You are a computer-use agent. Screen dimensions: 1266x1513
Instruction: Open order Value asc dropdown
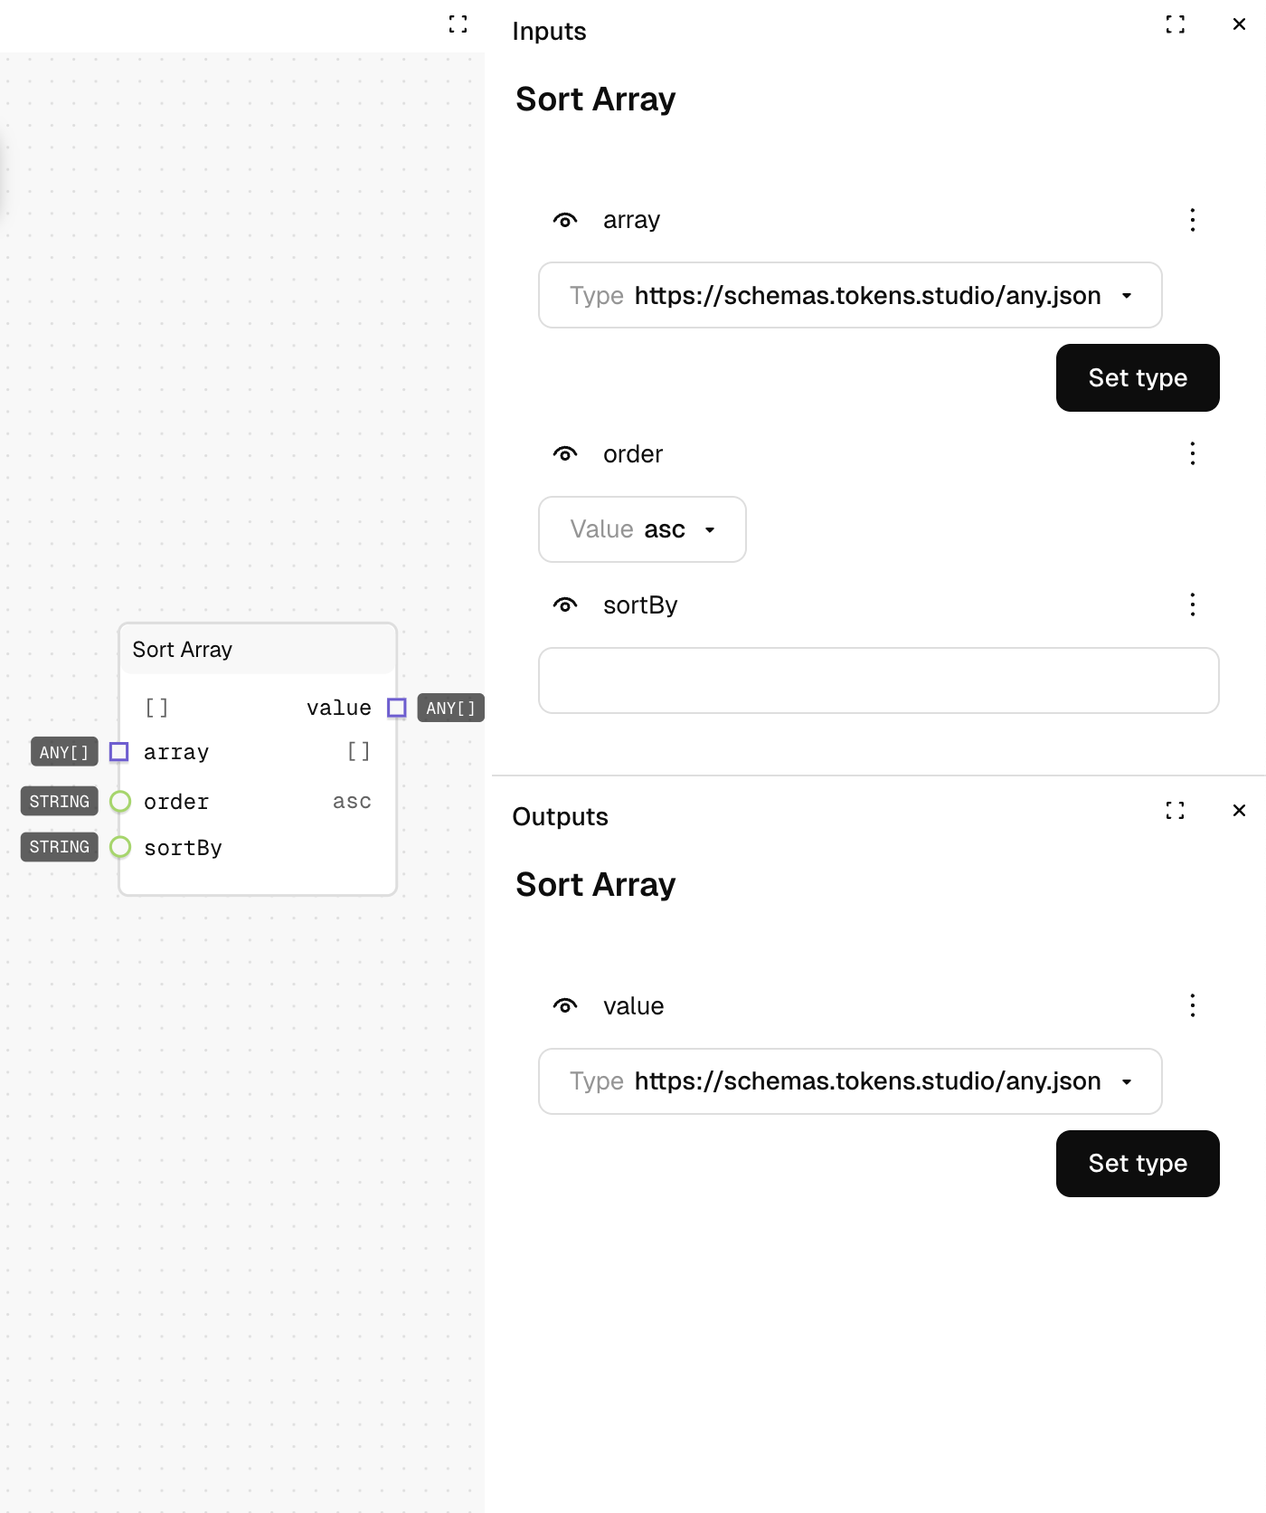click(642, 529)
